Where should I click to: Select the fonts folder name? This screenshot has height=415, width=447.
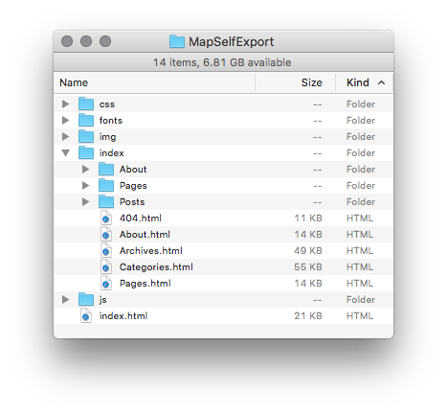(x=111, y=121)
